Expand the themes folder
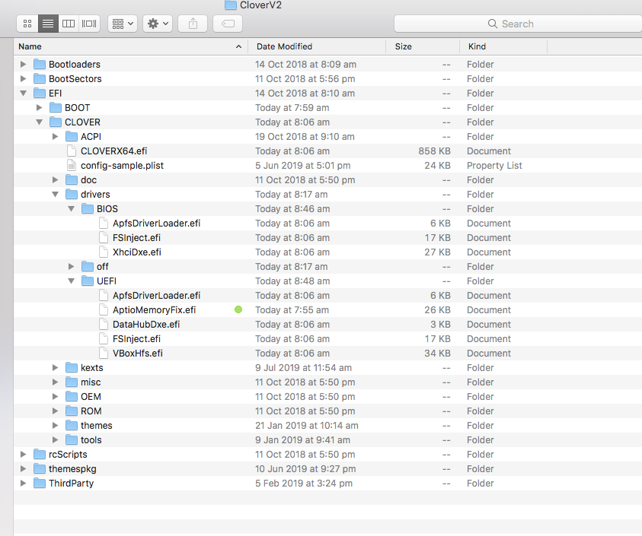The width and height of the screenshot is (642, 536). pos(56,425)
